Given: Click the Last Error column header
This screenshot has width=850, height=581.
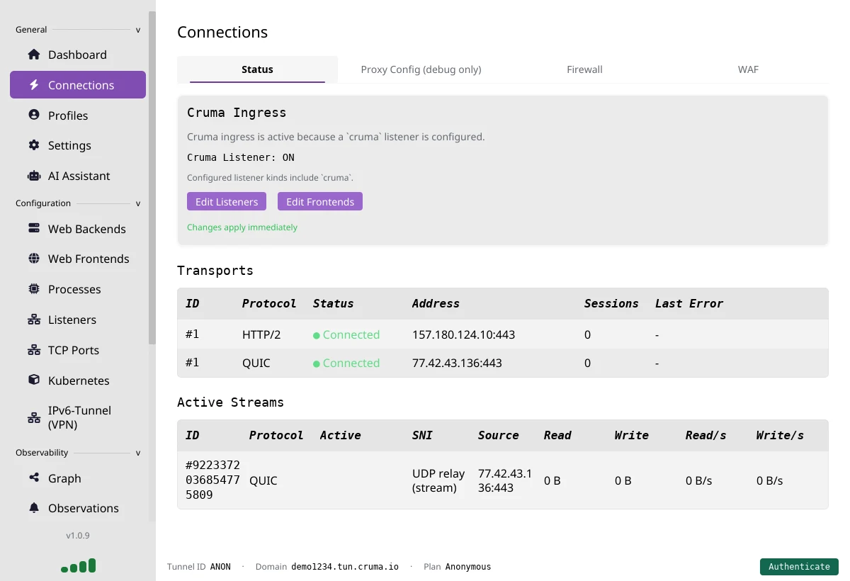Looking at the screenshot, I should point(689,303).
